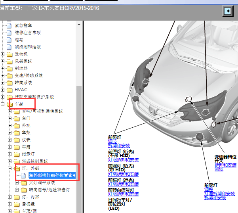Click the tree scrollbar up arrow
The image size is (238, 213).
pos(79,24)
